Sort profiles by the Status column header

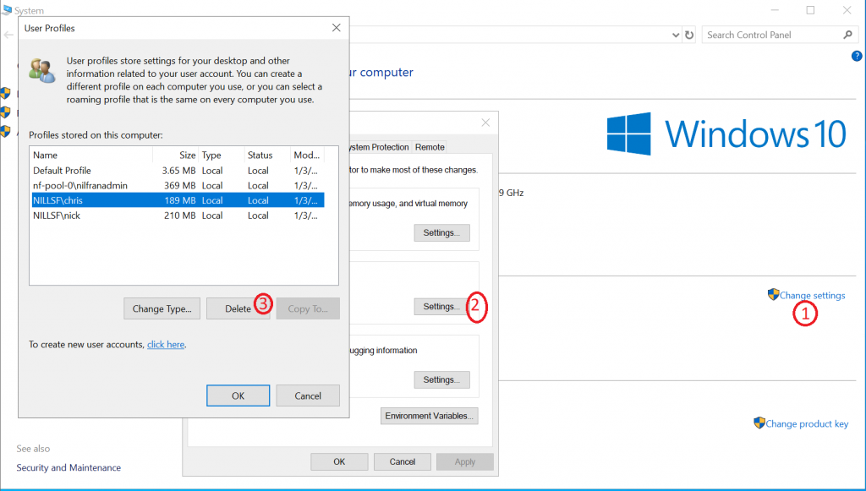point(267,155)
